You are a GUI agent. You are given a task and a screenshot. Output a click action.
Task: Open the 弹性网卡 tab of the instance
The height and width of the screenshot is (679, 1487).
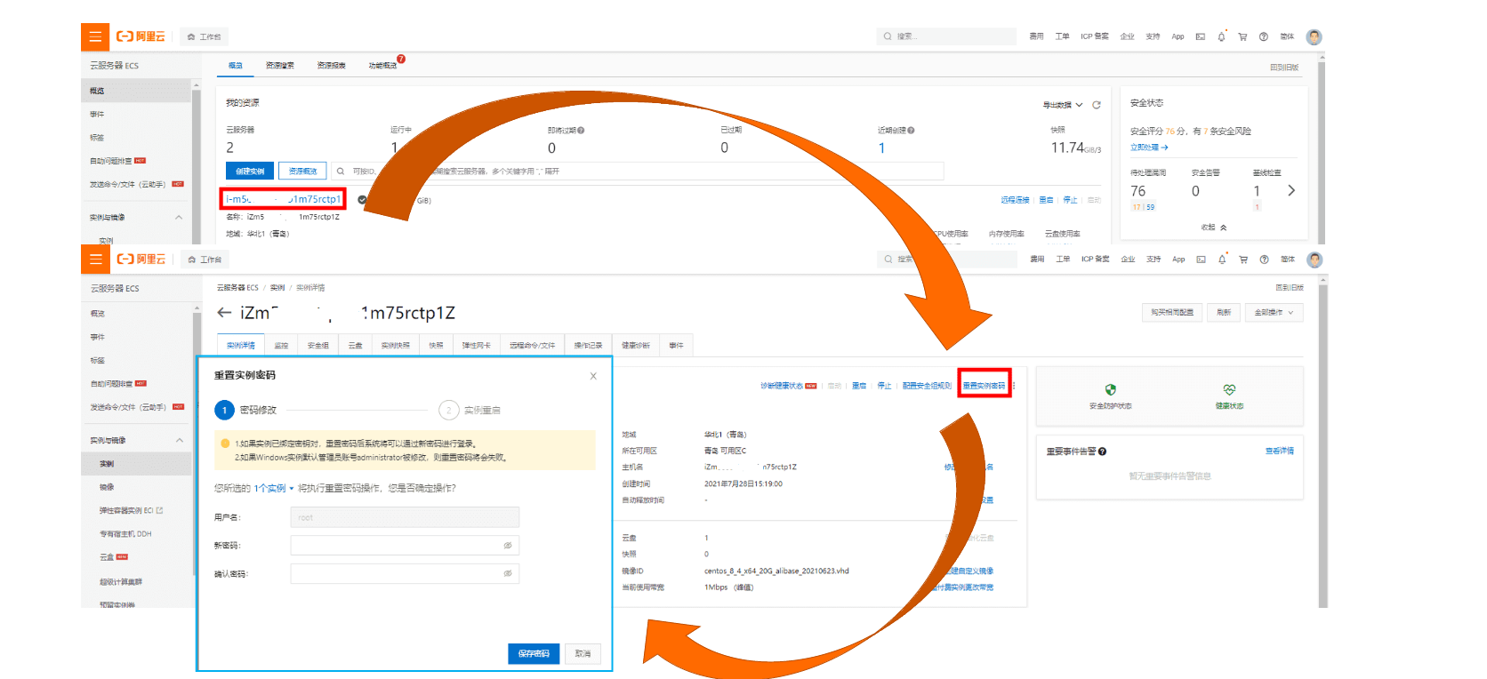click(476, 346)
